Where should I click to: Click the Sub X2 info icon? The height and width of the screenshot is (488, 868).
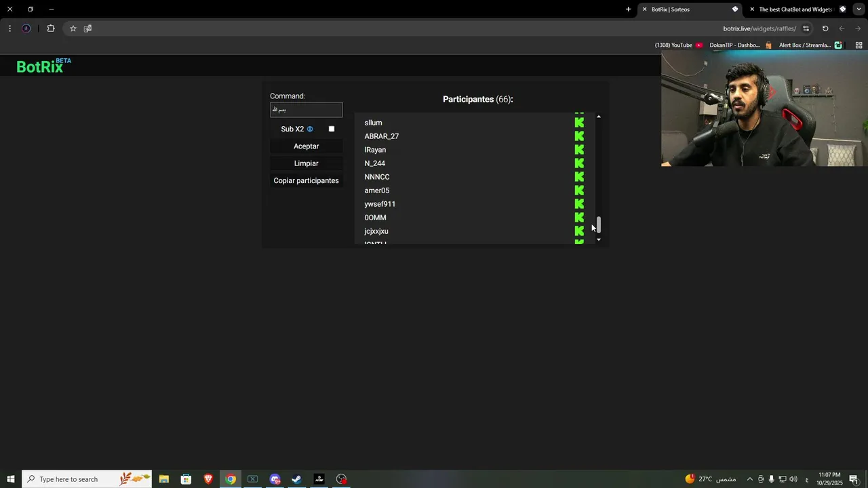coord(310,129)
